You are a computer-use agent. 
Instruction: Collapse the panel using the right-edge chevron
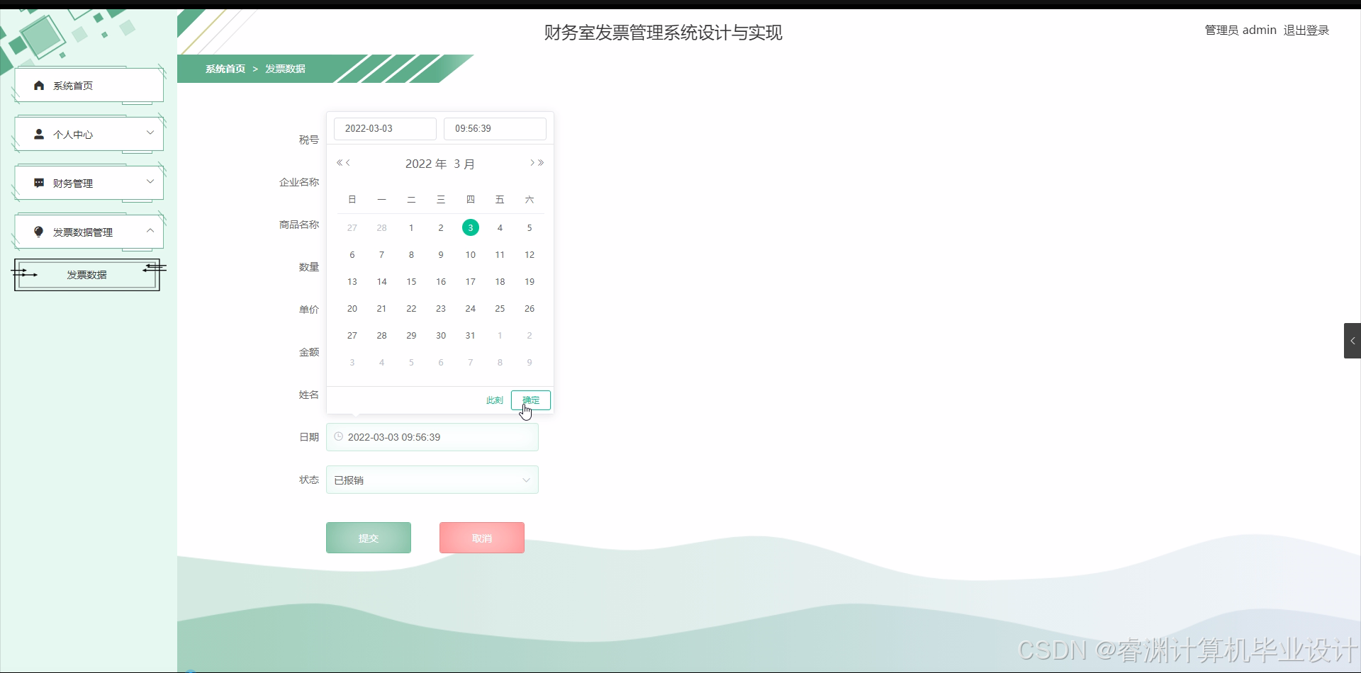point(1352,340)
